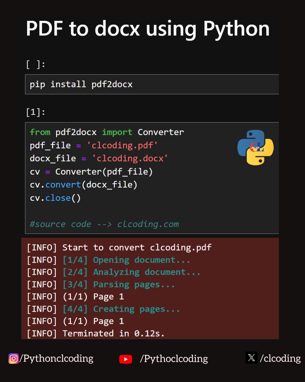Open the X (Twitter) icon
305x382 pixels.
251,358
